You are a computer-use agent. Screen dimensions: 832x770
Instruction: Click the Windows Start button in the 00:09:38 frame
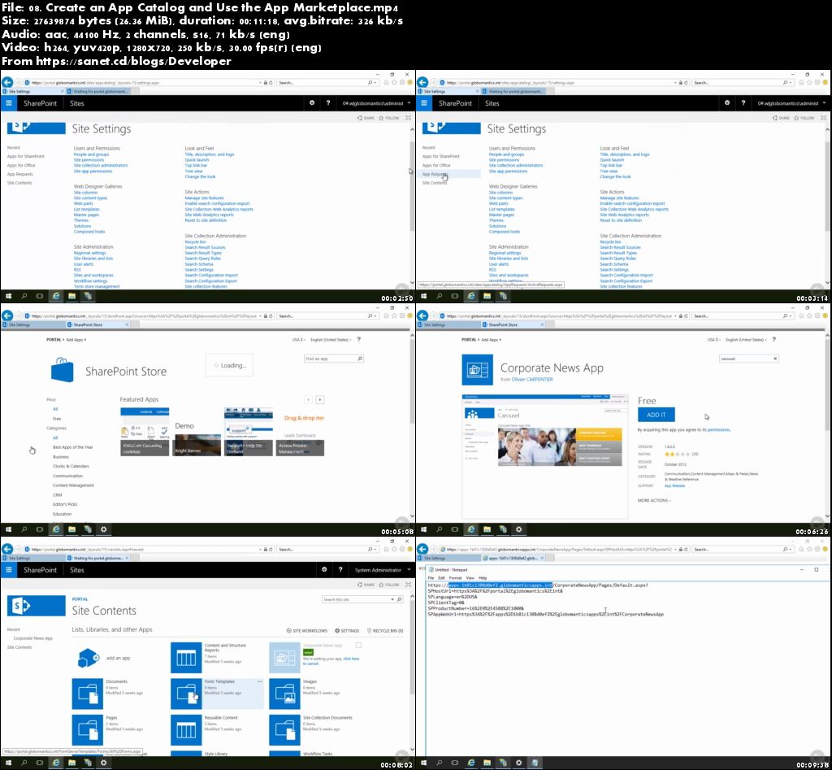[423, 763]
